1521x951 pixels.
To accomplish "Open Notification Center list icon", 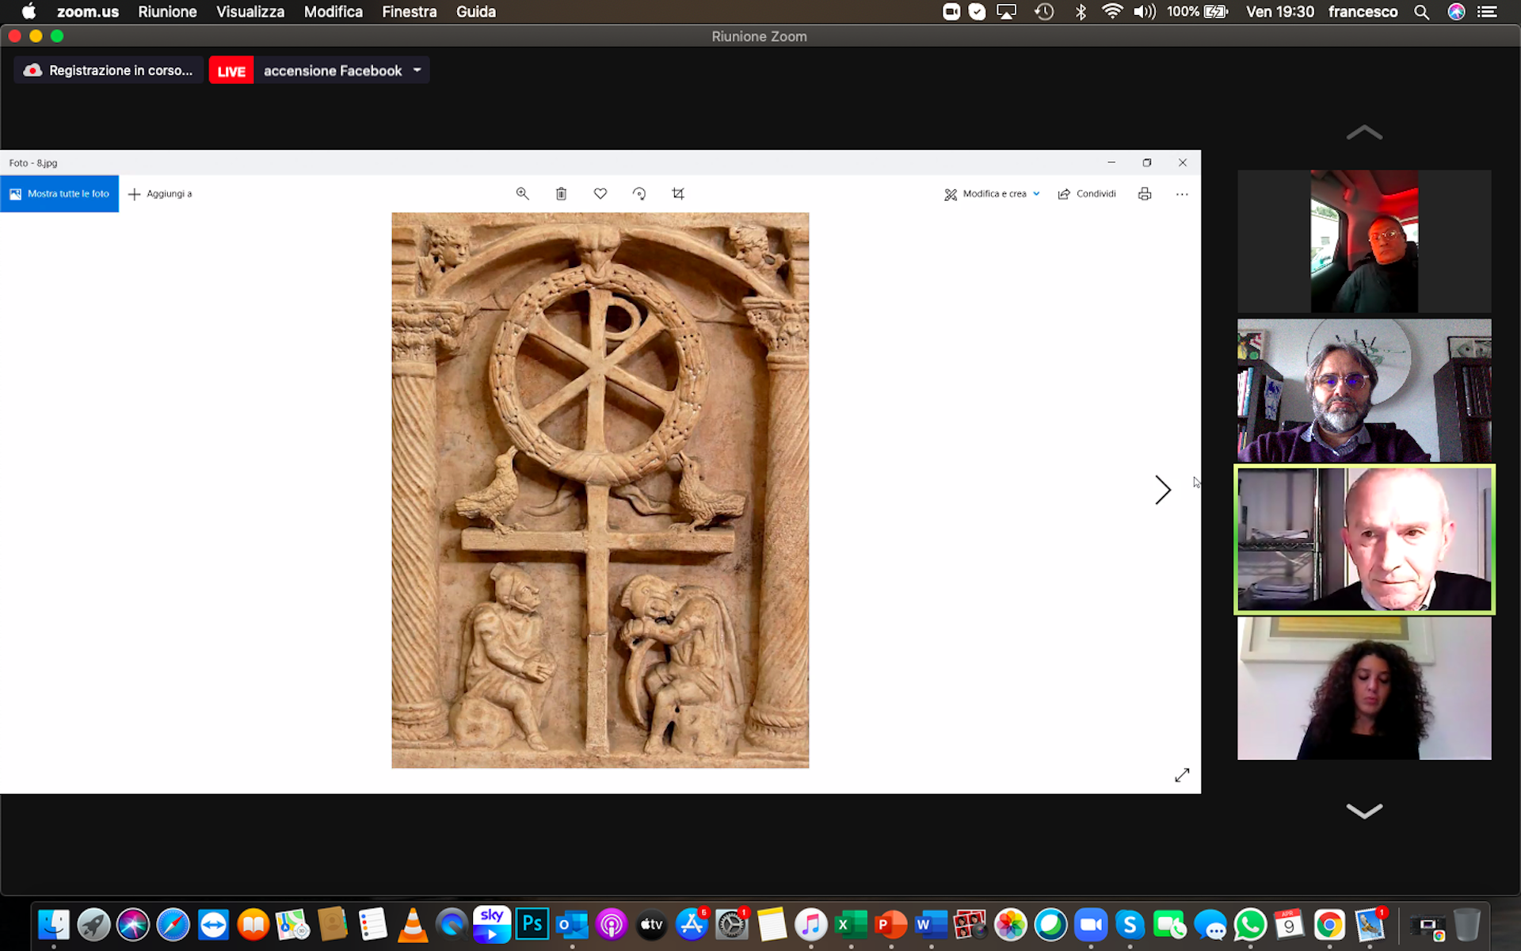I will click(1487, 12).
